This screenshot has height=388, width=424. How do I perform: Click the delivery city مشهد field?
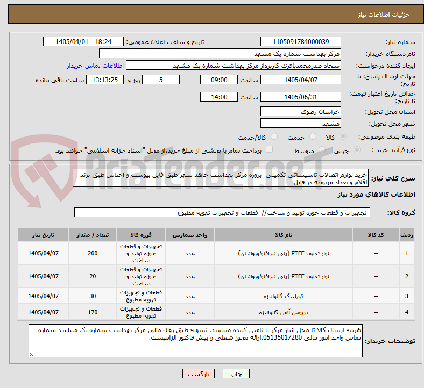(x=300, y=123)
